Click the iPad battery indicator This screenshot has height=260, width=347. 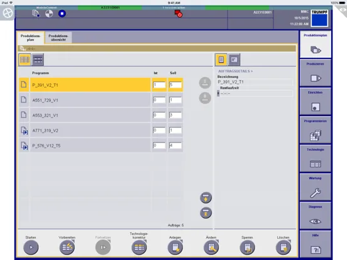pyautogui.click(x=342, y=3)
